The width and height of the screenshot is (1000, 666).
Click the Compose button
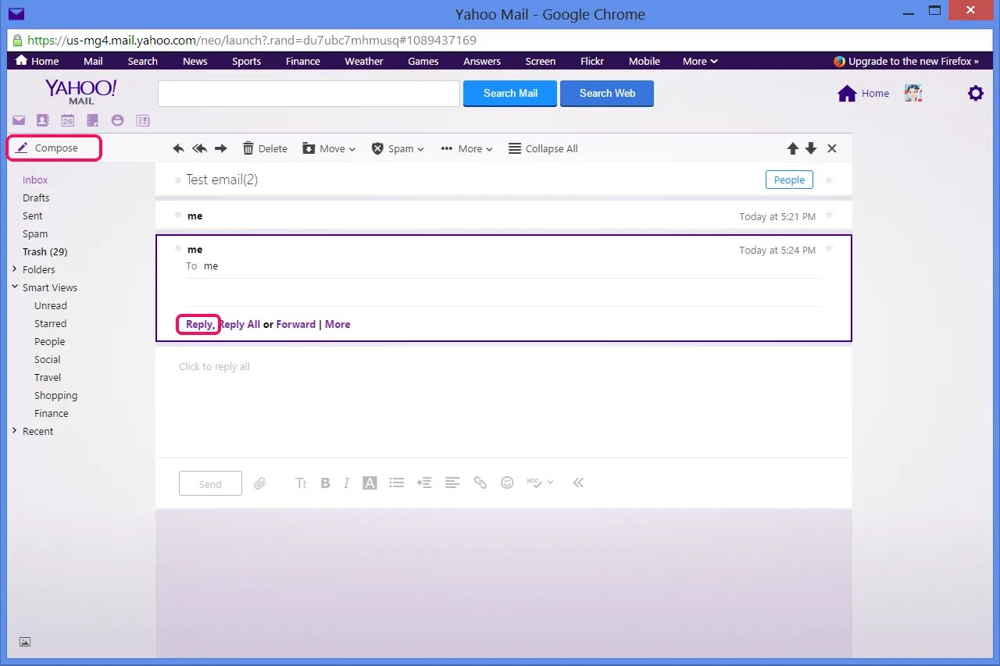click(x=54, y=148)
